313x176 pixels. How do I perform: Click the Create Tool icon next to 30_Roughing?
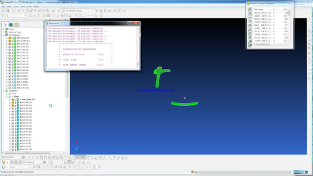(3, 162)
